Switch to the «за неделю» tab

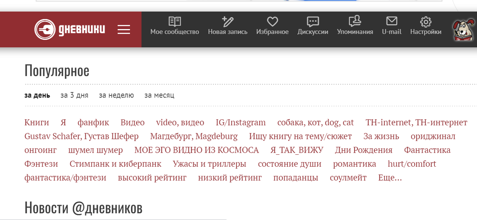pyautogui.click(x=116, y=95)
